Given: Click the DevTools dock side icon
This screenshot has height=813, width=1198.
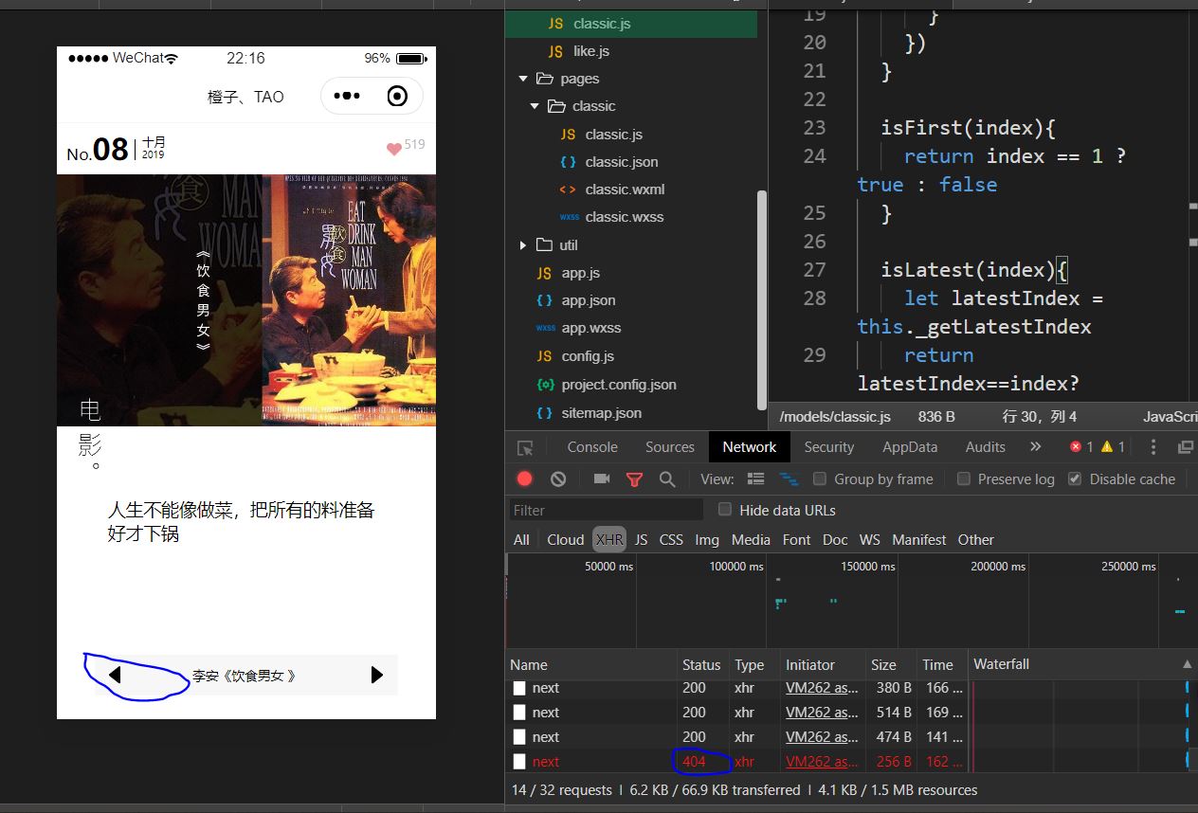Looking at the screenshot, I should (x=1185, y=447).
